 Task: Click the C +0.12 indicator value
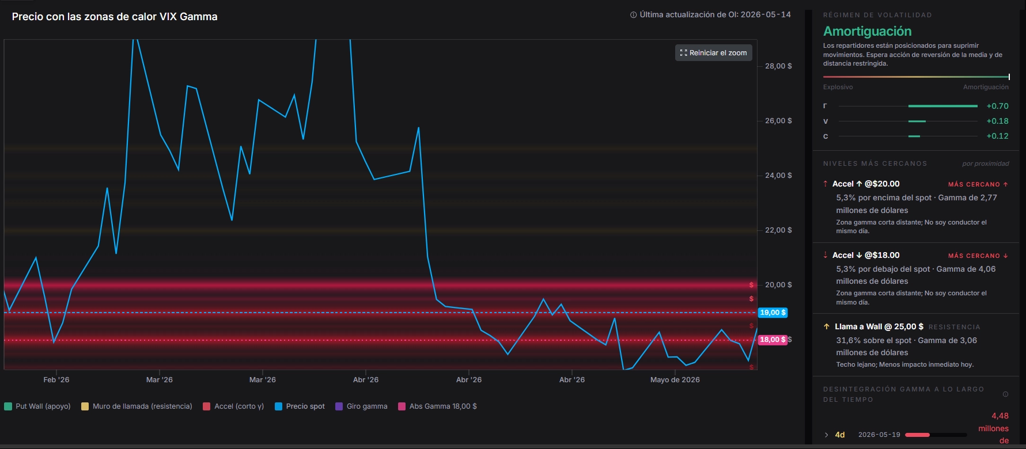click(997, 136)
